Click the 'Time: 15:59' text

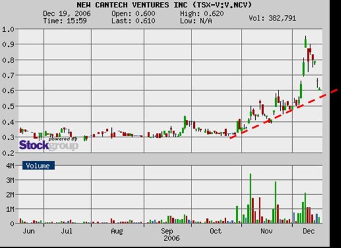point(65,21)
